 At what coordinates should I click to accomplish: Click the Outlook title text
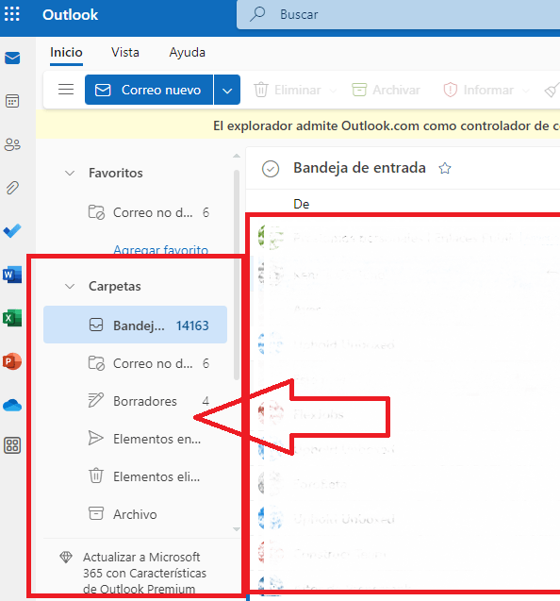coord(70,14)
